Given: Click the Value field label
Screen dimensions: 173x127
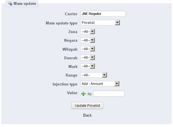Looking at the screenshot, I should [x=72, y=93].
